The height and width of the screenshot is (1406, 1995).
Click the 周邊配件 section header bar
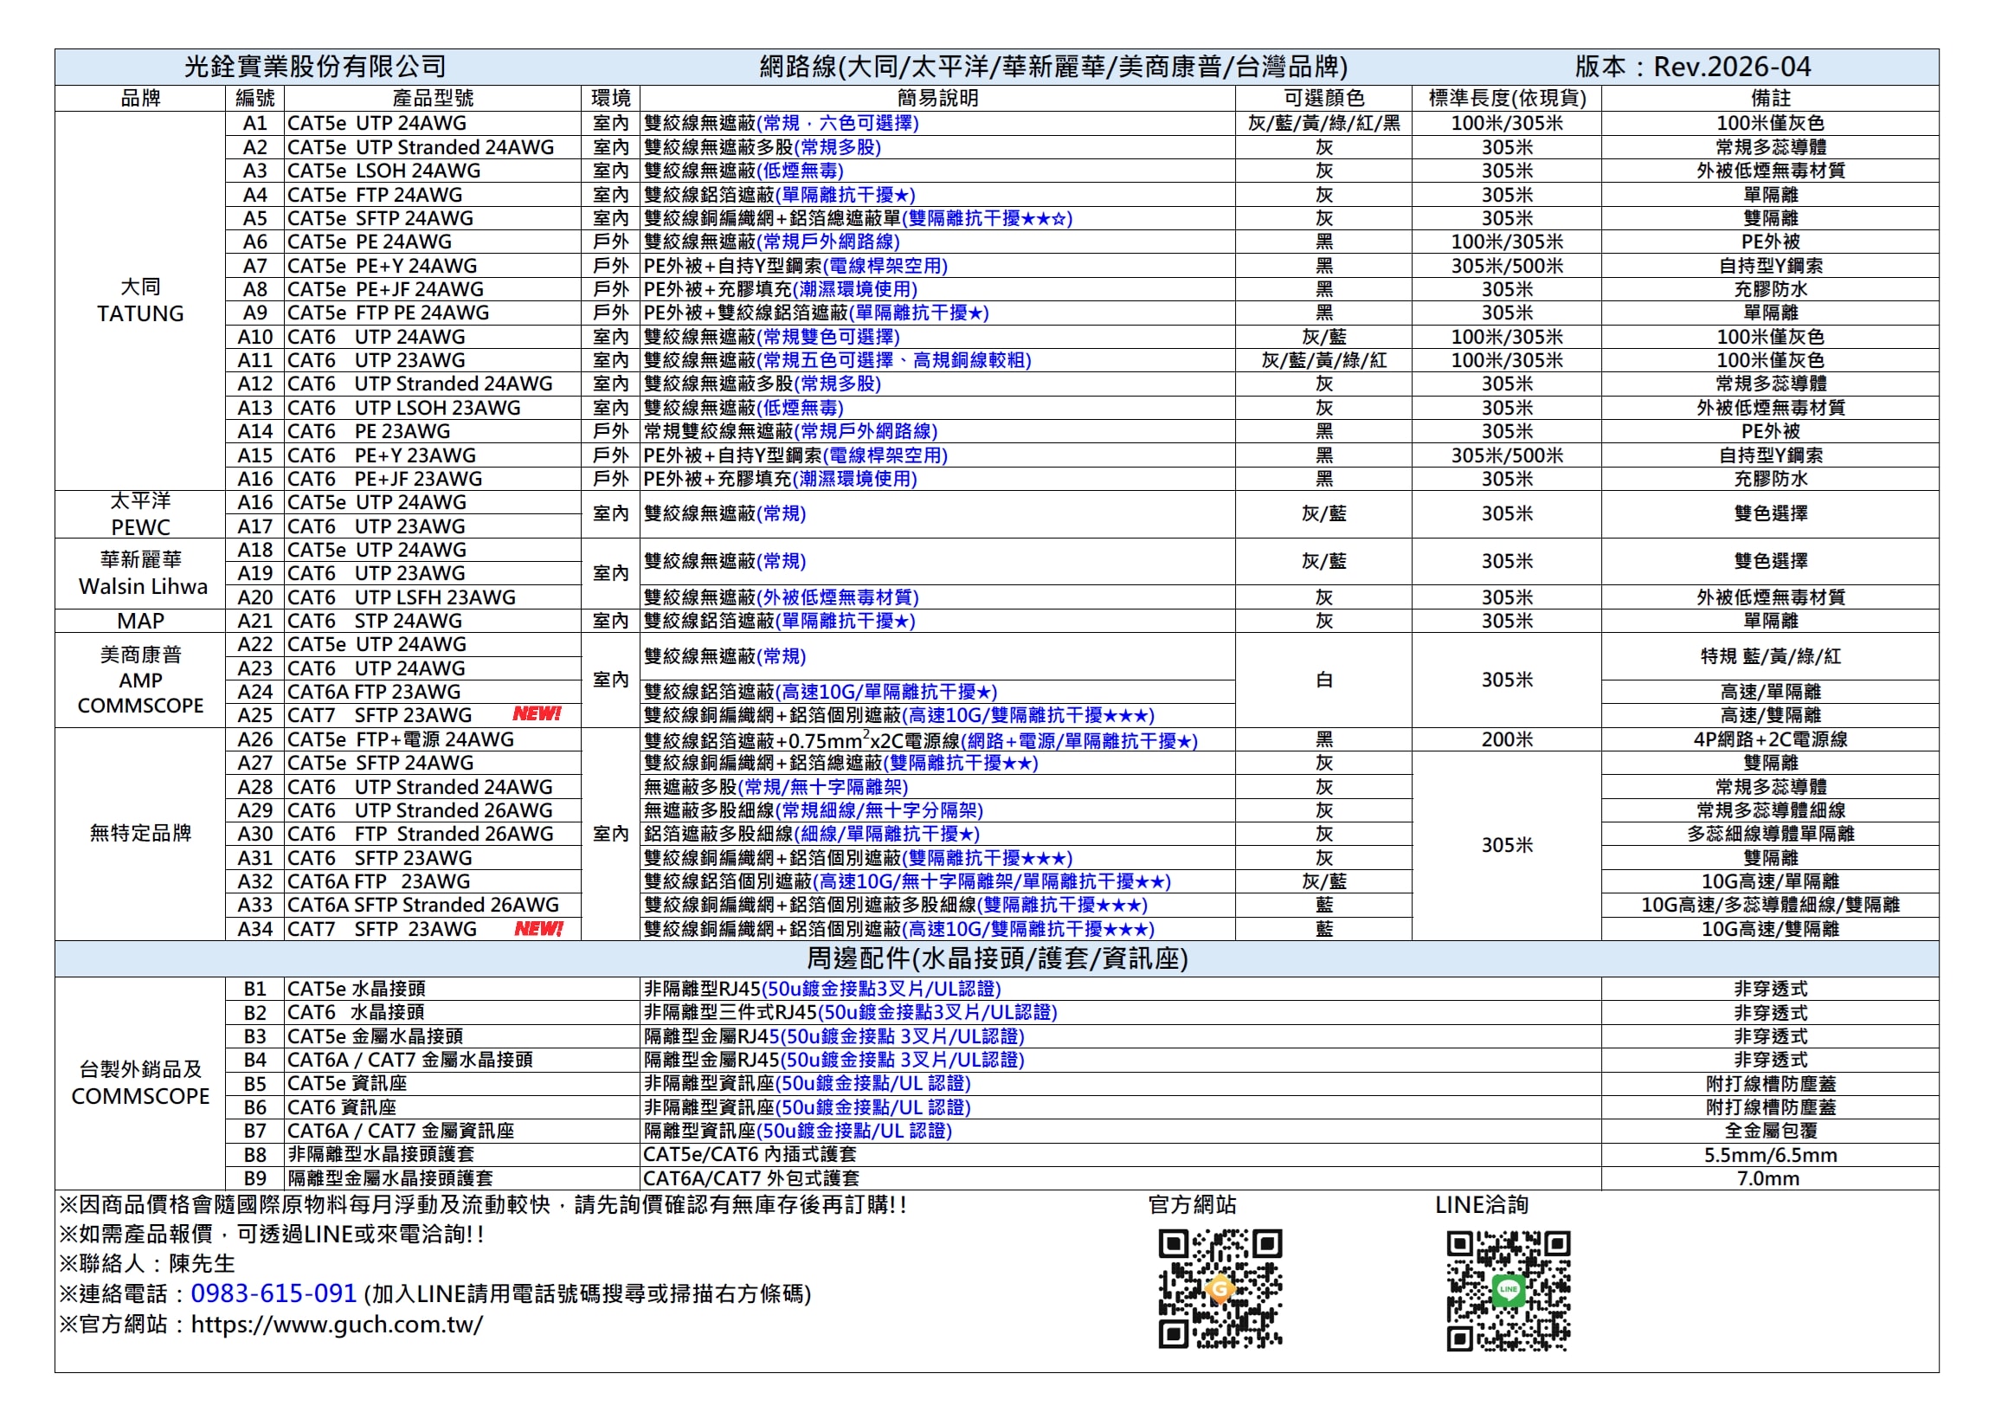pos(995,958)
